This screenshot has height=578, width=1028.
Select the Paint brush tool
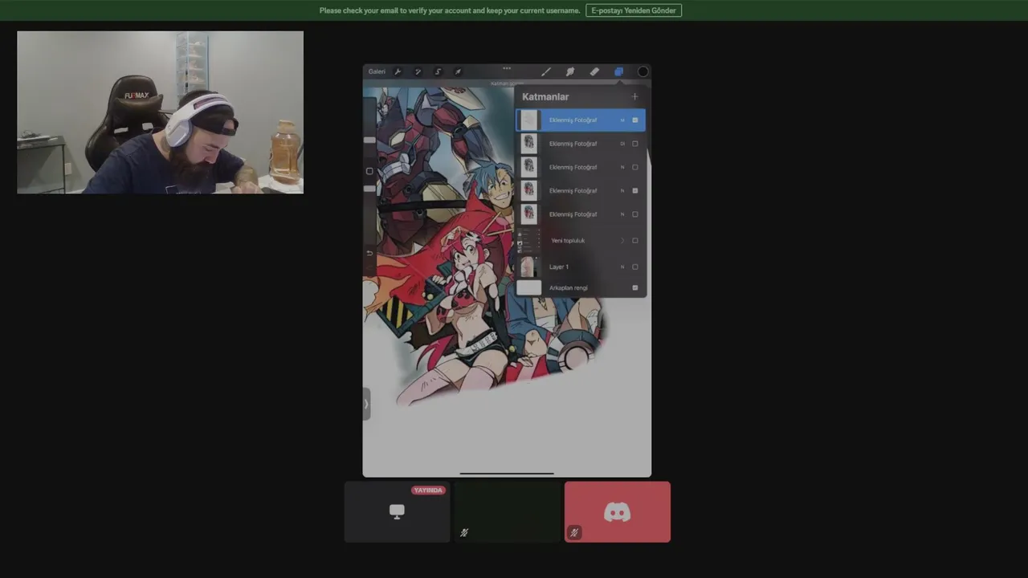coord(546,71)
